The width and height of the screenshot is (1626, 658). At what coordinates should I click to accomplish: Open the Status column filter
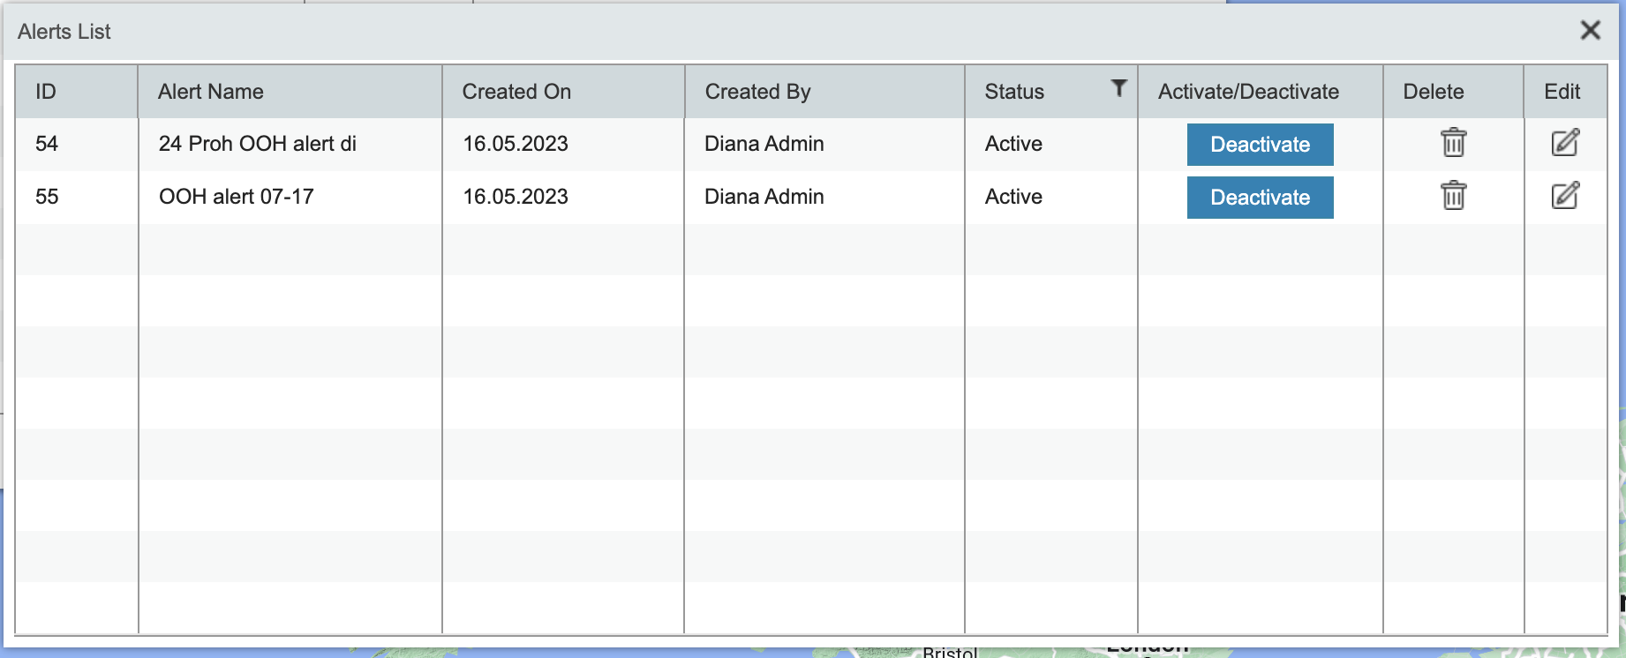[1118, 88]
